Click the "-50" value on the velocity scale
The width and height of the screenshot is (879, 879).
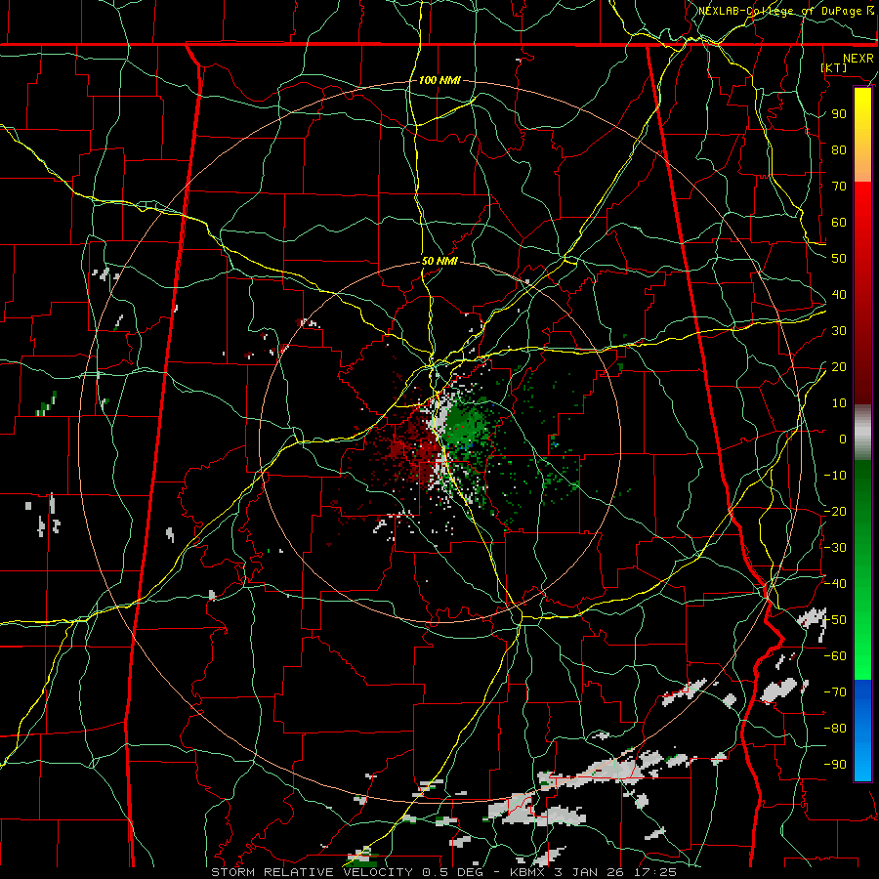point(836,620)
